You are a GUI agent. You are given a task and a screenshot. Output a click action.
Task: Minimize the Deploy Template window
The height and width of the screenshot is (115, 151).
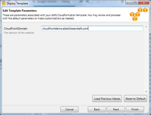[x=129, y=3]
